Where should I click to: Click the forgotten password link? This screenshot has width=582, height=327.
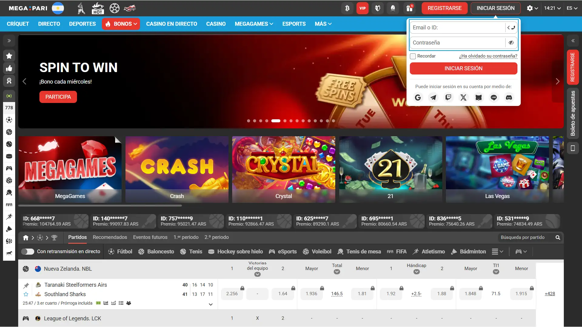coord(488,56)
